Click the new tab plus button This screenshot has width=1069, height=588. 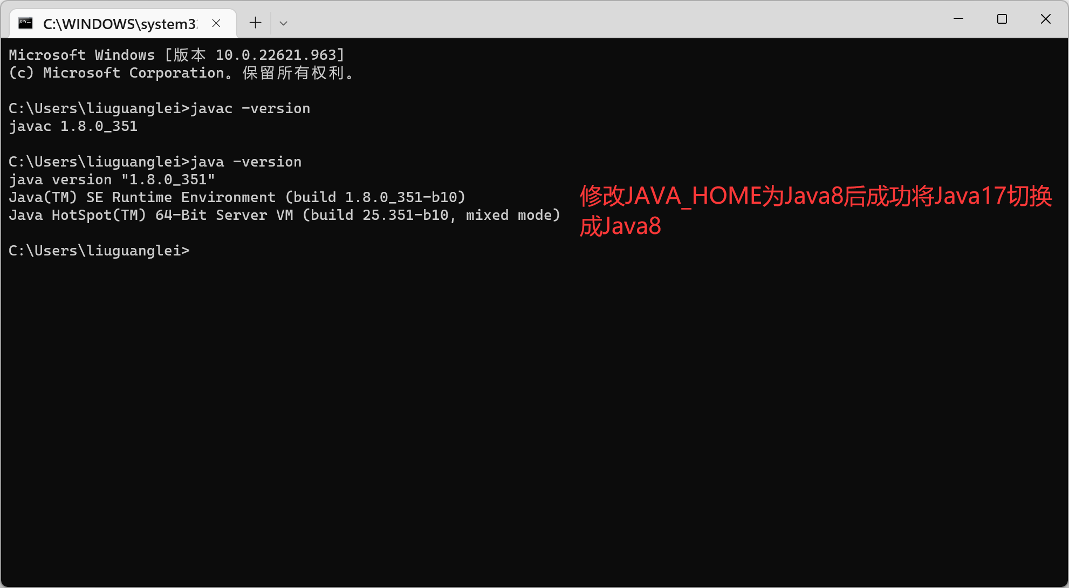(255, 23)
